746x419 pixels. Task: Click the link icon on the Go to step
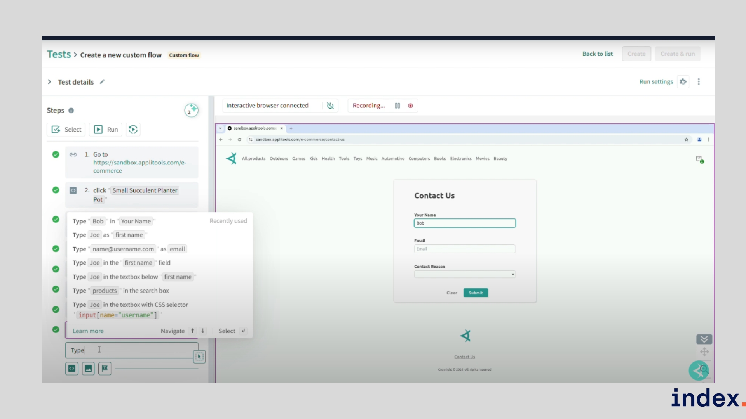pyautogui.click(x=73, y=154)
